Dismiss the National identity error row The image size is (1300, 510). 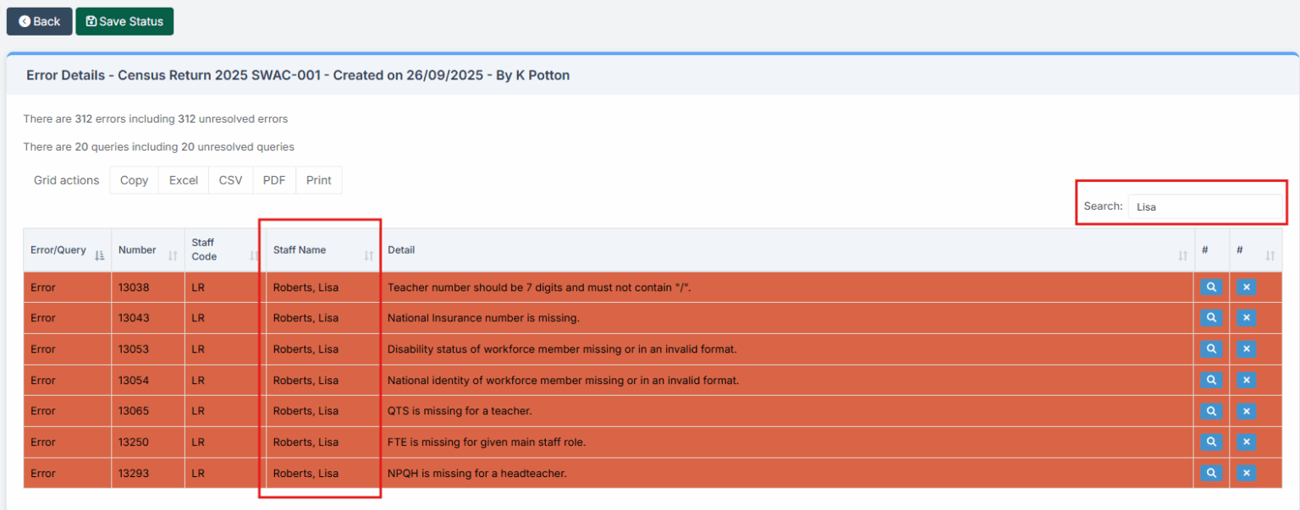(1246, 381)
